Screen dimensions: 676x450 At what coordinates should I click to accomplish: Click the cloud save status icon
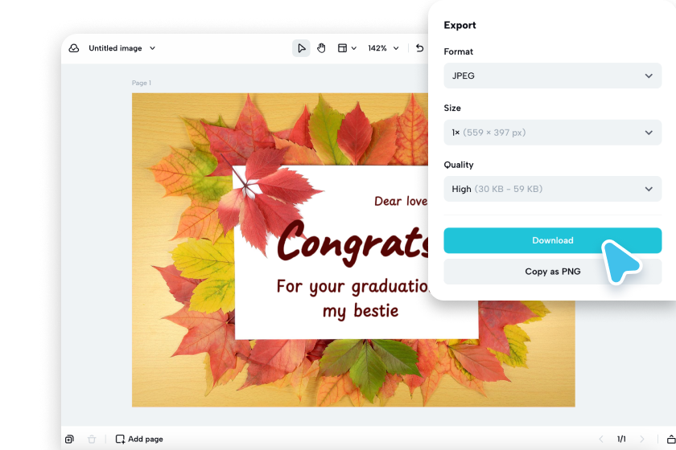click(x=74, y=48)
